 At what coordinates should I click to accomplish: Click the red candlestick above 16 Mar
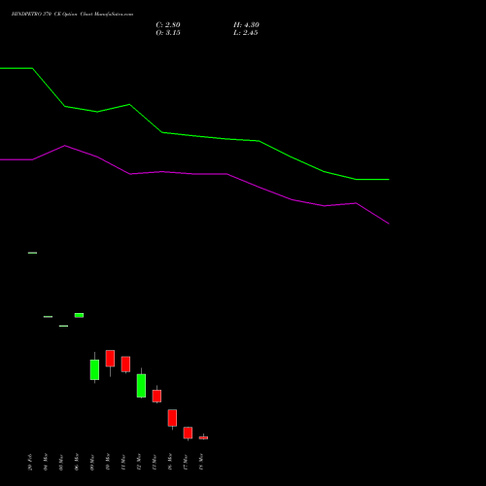pyautogui.click(x=172, y=418)
